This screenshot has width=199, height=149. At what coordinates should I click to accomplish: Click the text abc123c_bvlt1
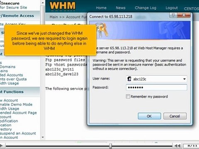pos(59,69)
